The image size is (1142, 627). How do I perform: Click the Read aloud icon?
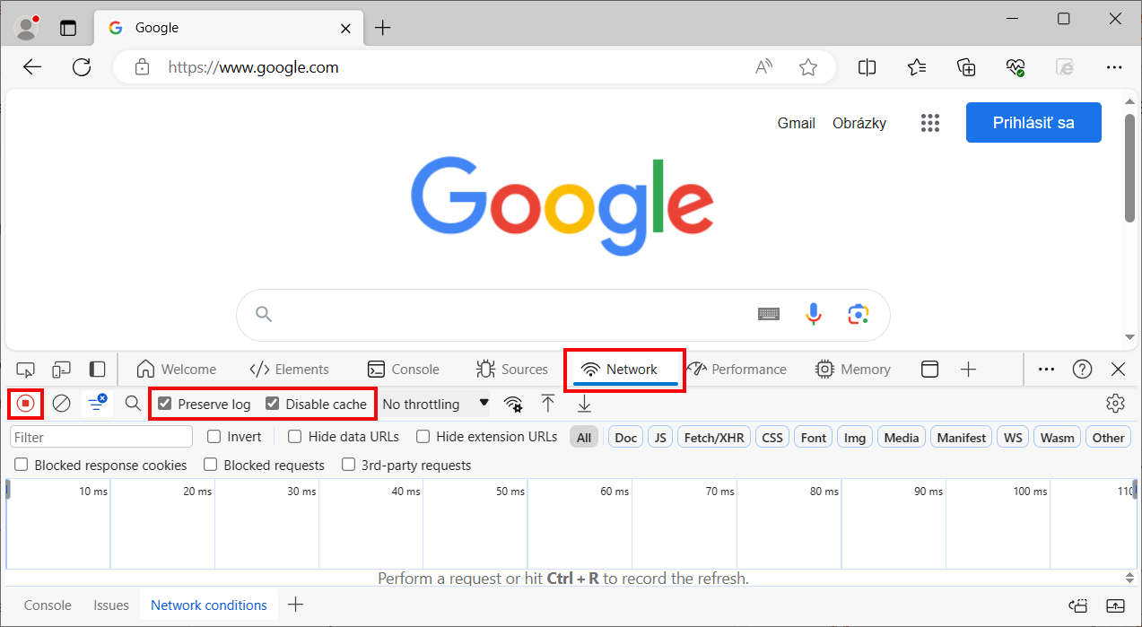coord(764,67)
